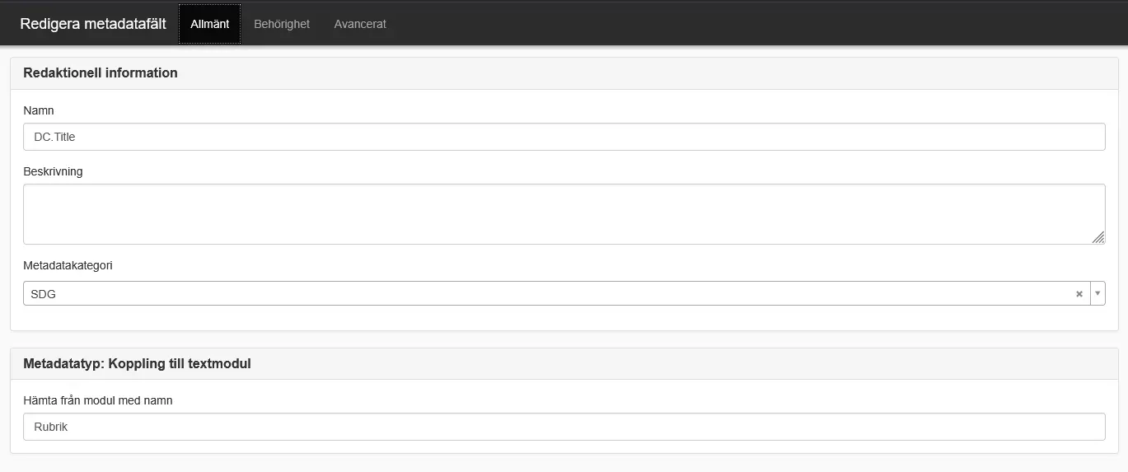Click the Namn field label
This screenshot has height=472, width=1128.
pyautogui.click(x=39, y=110)
